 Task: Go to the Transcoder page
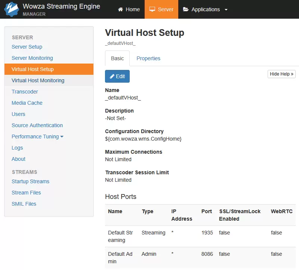point(25,92)
